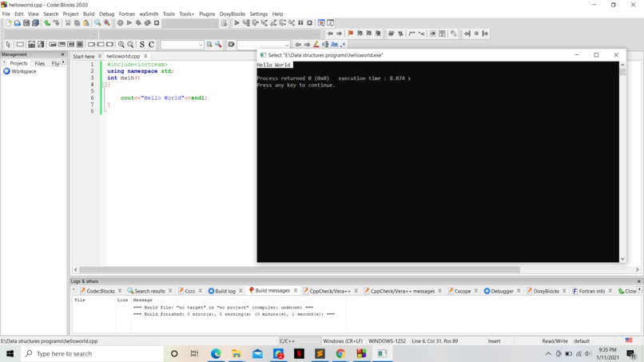Viewport: 644px width, 362px height.
Task: Click the Rebuild icon
Action: tap(148, 23)
